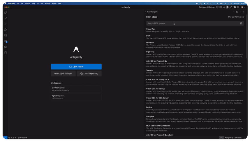This screenshot has height=141, width=252.
Task: Expand the account avatar dropdown
Action: coord(243,7)
